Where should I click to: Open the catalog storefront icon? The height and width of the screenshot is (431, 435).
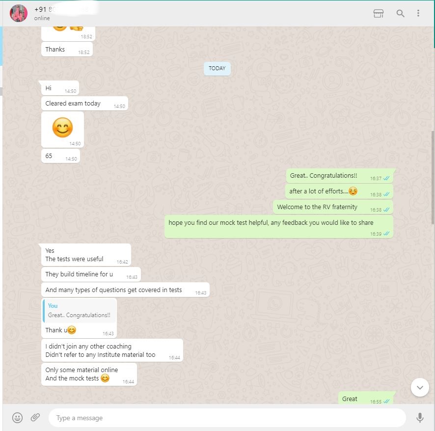pos(379,13)
